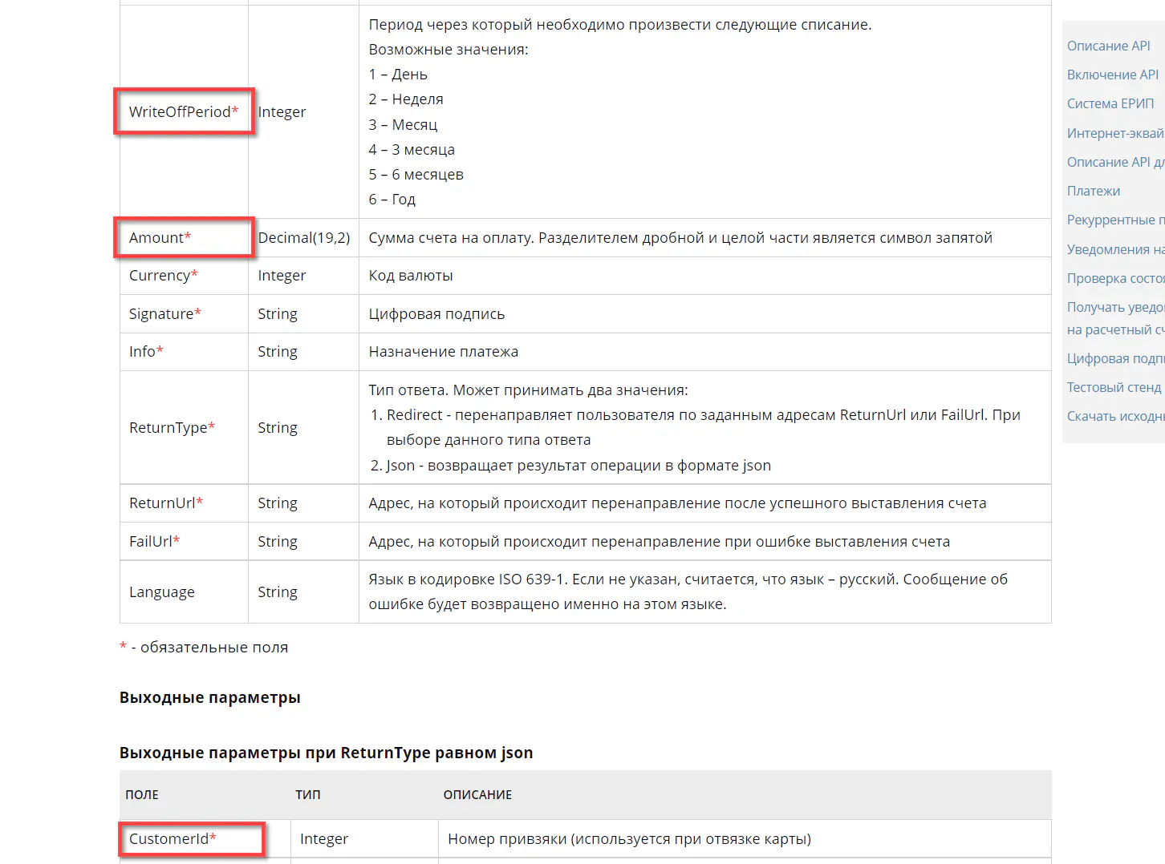Open the Рекуррентные sidebar link
This screenshot has width=1165, height=864.
point(1114,220)
